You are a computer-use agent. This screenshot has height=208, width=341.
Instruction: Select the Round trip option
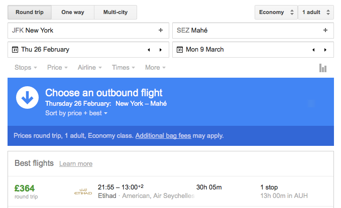(30, 12)
